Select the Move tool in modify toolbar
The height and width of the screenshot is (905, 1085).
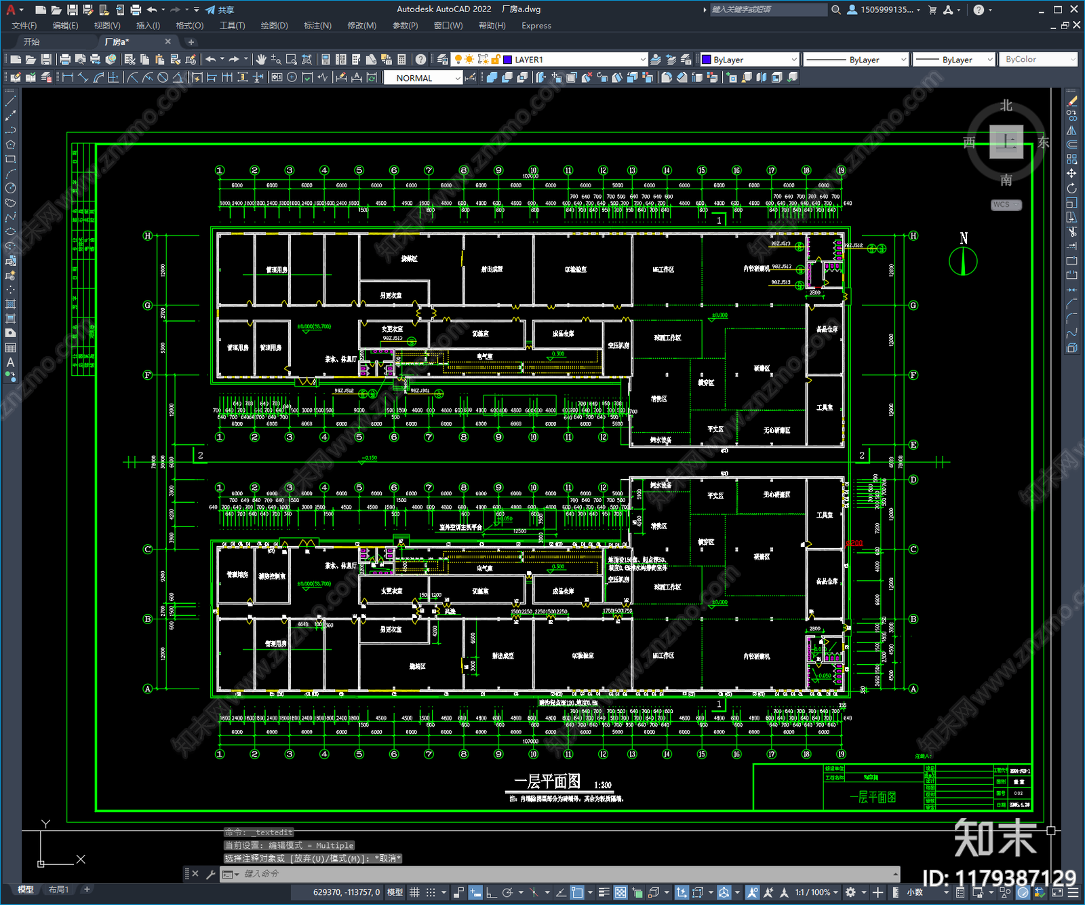point(1071,174)
